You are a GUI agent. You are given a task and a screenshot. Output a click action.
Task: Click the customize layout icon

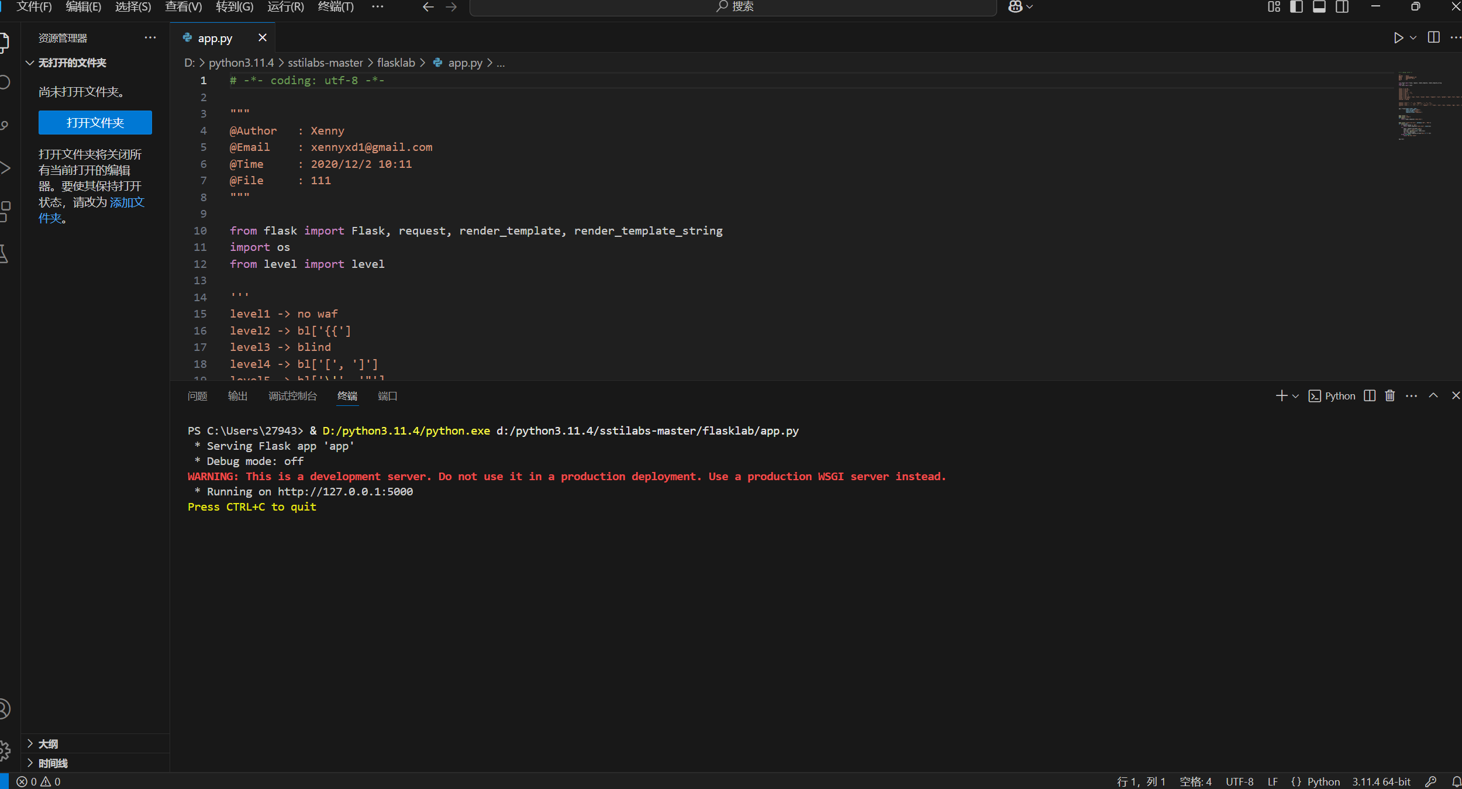click(x=1274, y=6)
